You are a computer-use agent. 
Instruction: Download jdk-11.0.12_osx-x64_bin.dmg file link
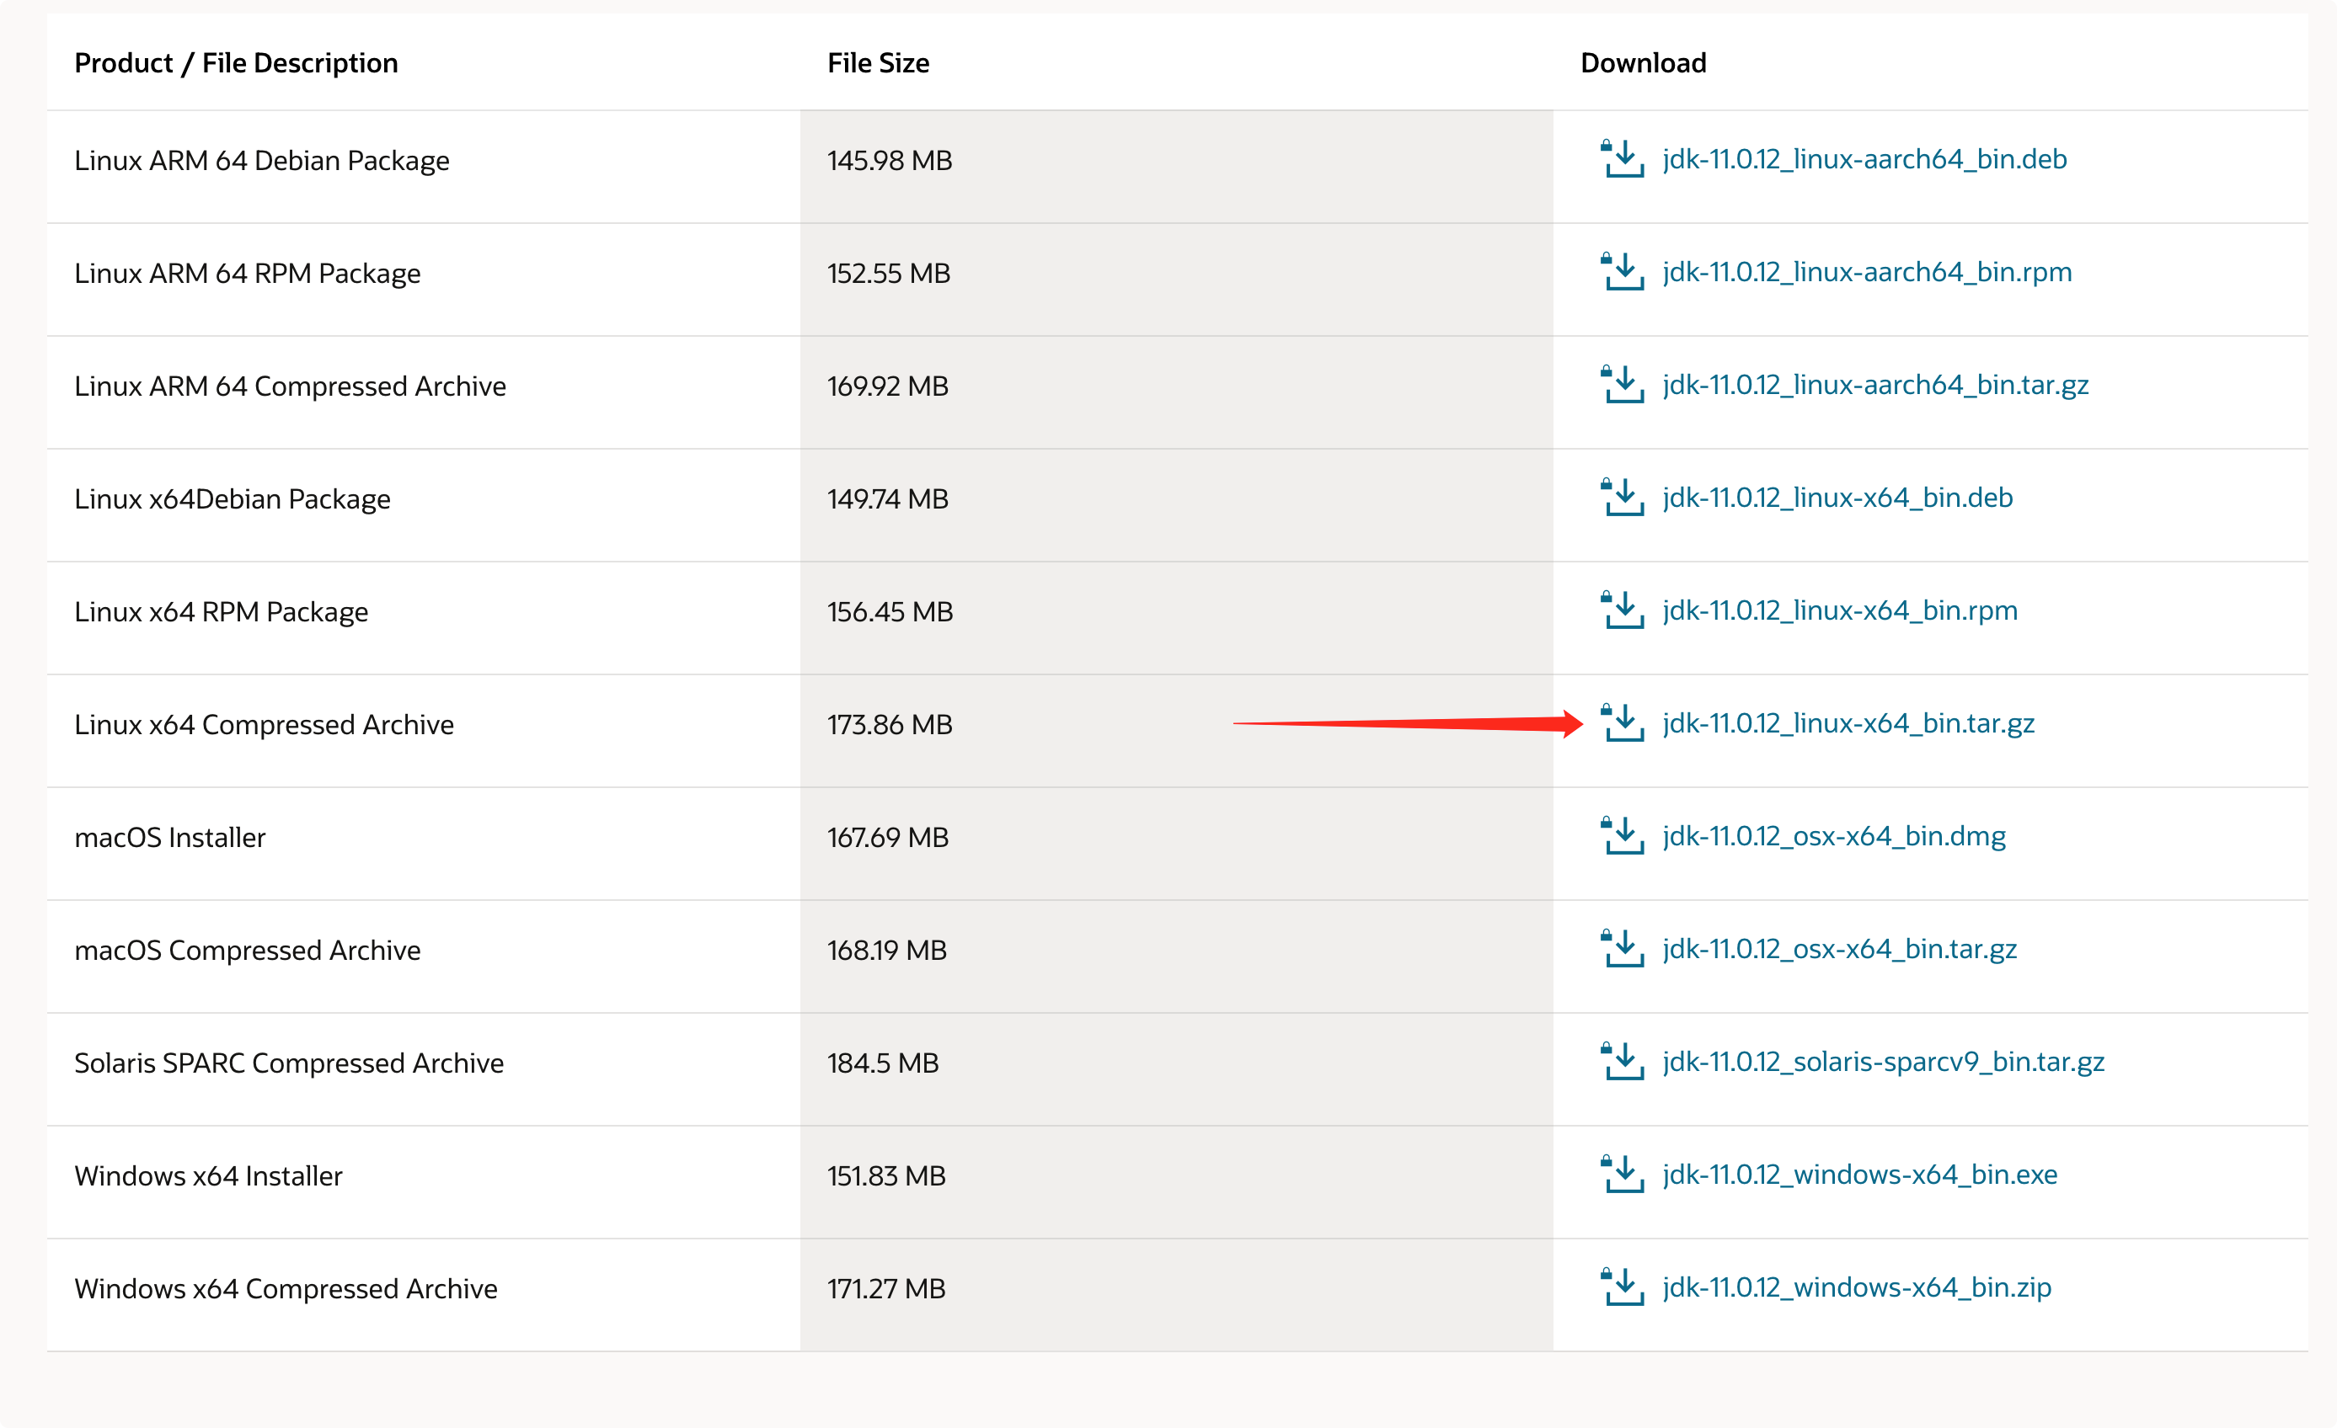(x=1833, y=836)
